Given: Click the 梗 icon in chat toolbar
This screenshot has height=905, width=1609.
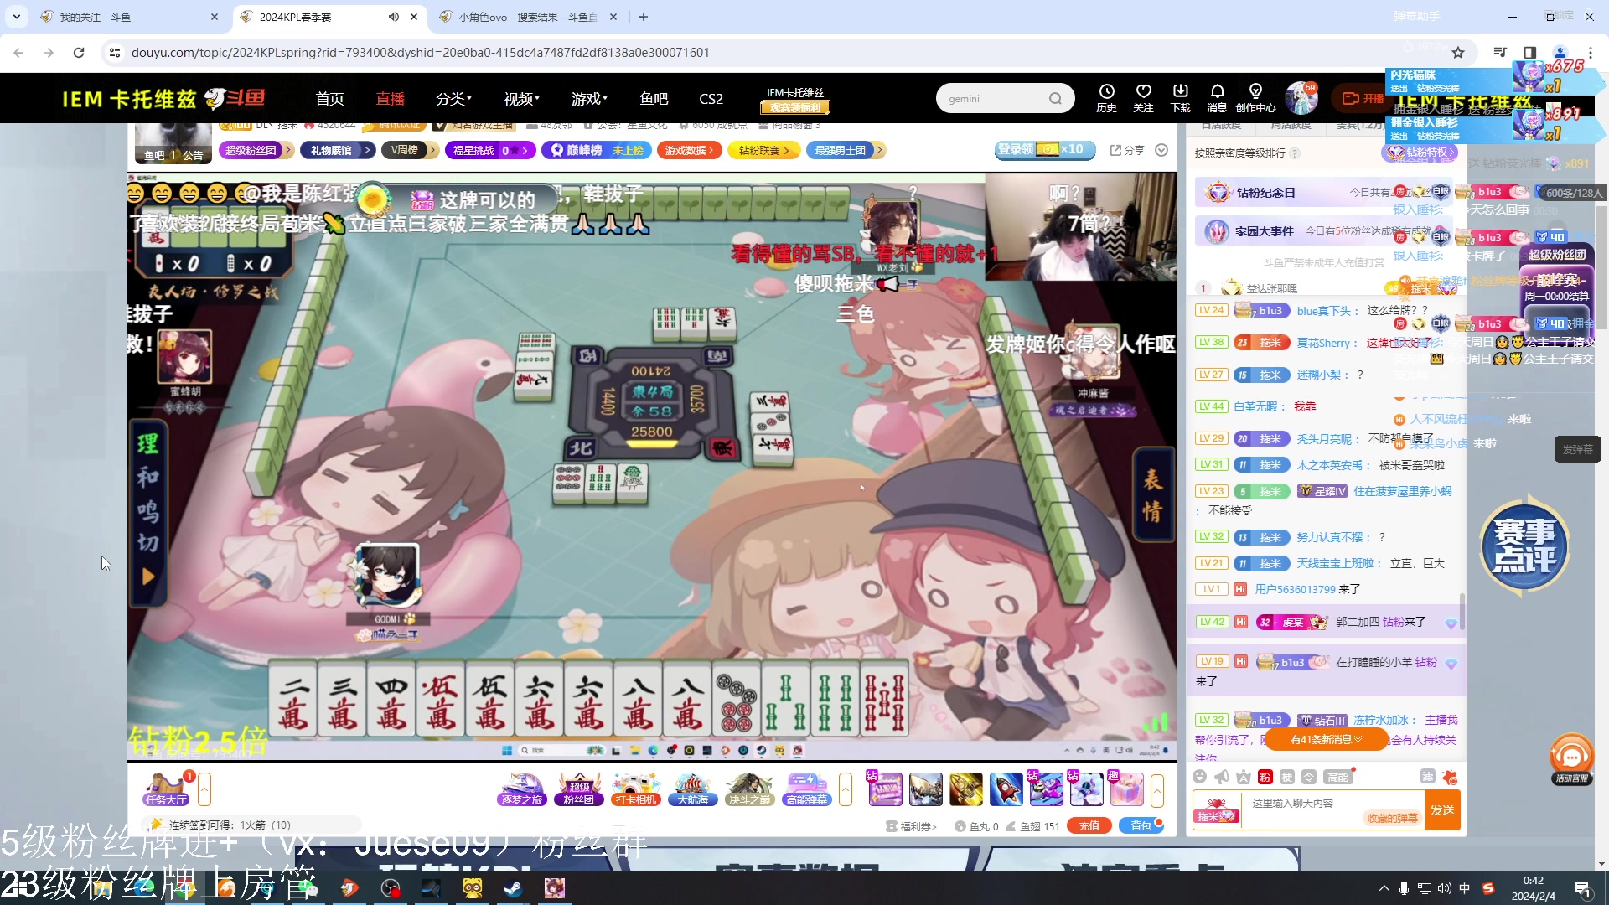Looking at the screenshot, I should 1287,777.
